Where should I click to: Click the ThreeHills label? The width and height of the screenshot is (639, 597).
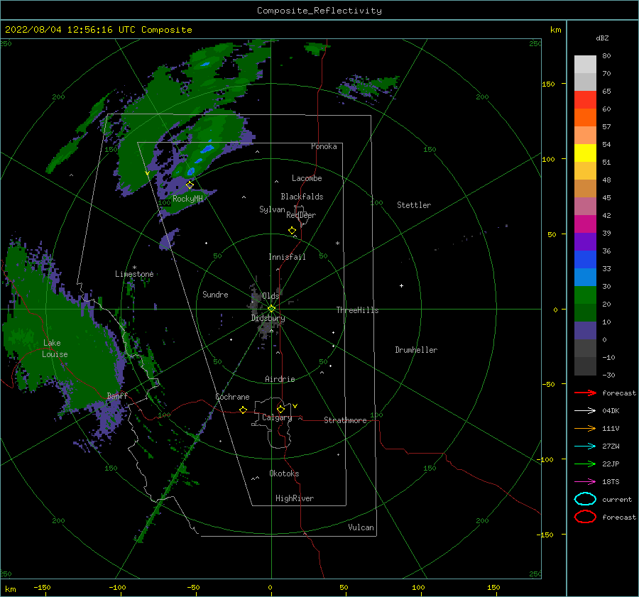pos(357,310)
